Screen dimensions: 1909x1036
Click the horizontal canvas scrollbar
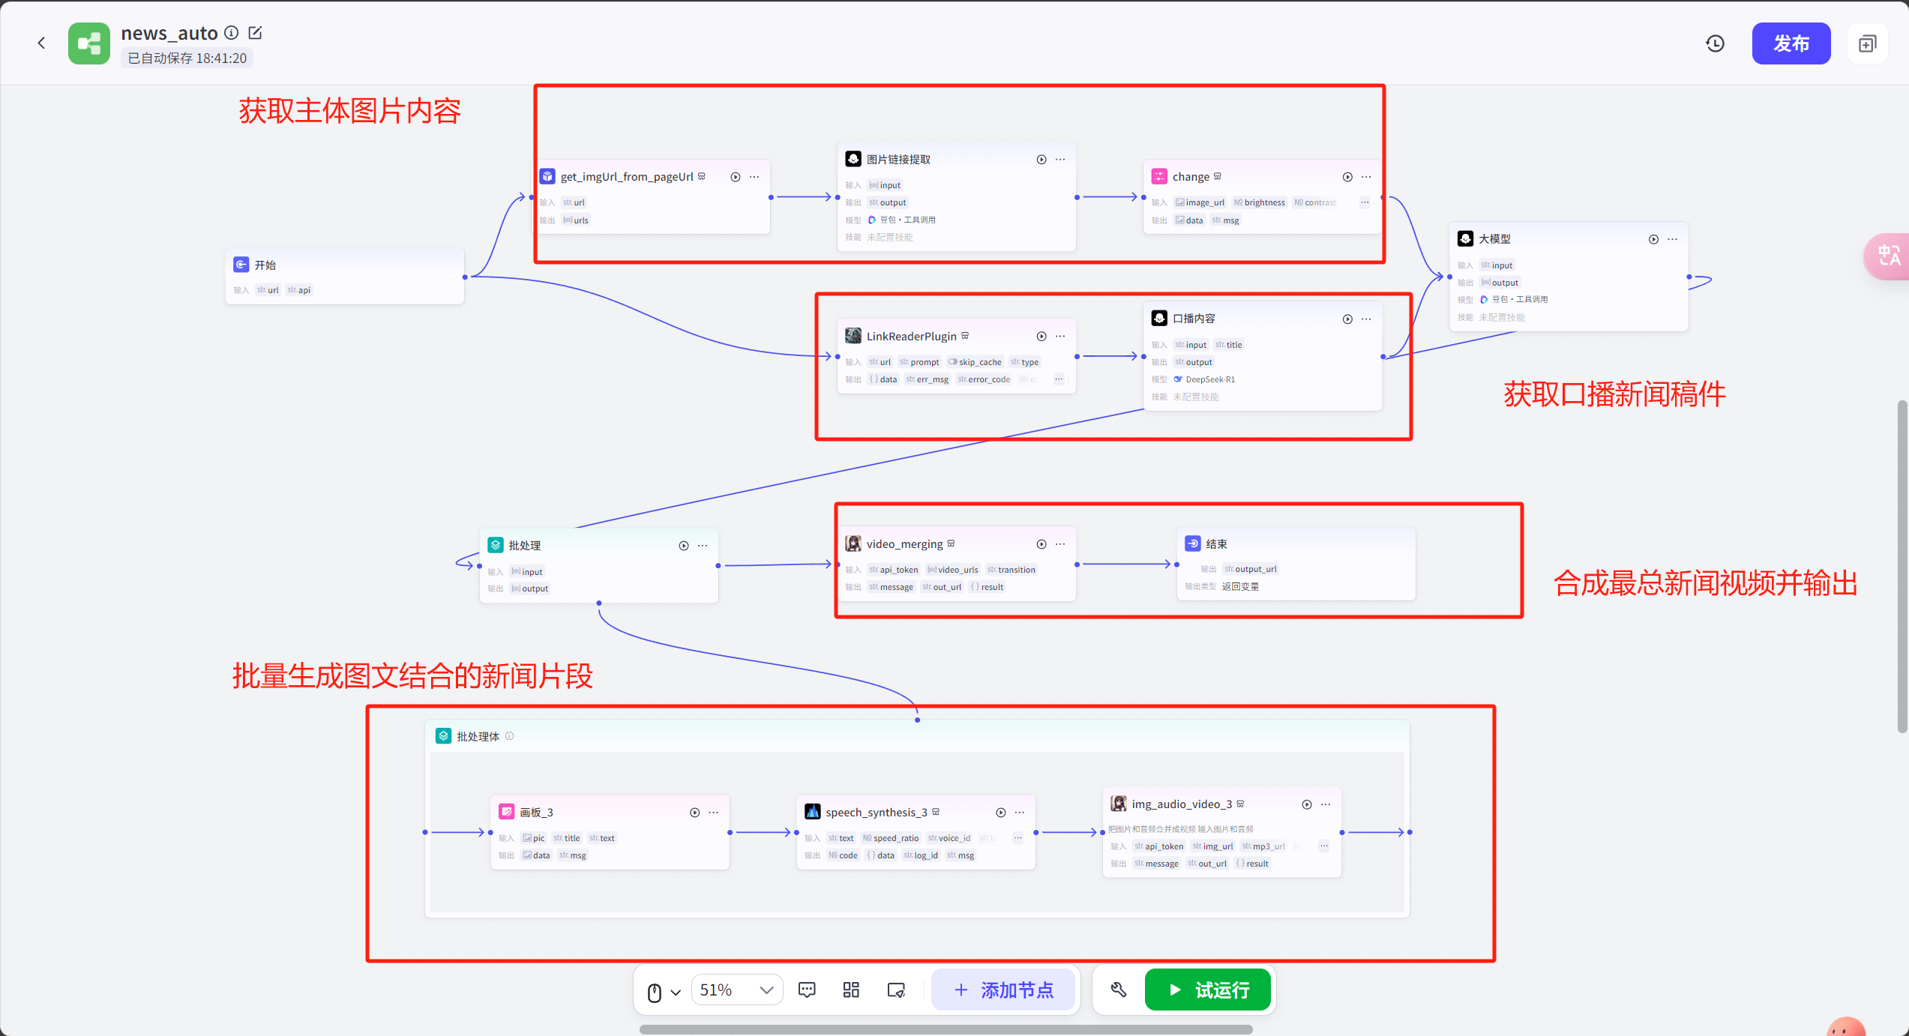pyautogui.click(x=945, y=1029)
